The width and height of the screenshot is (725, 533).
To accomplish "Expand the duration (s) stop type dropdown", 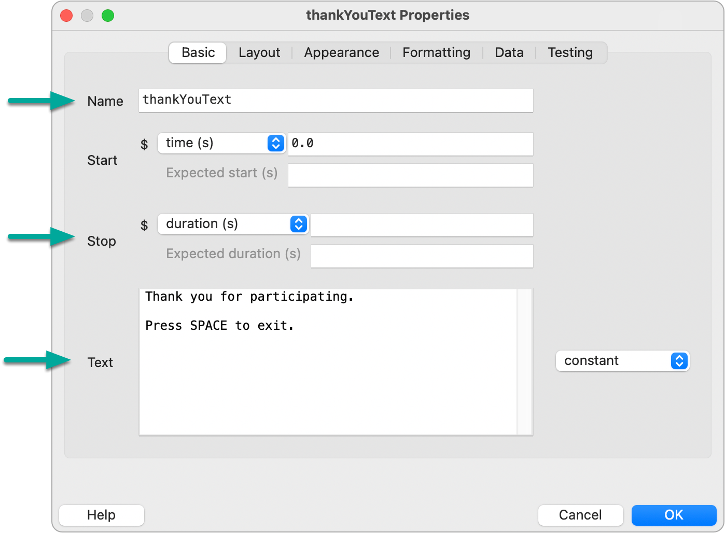I will [233, 224].
